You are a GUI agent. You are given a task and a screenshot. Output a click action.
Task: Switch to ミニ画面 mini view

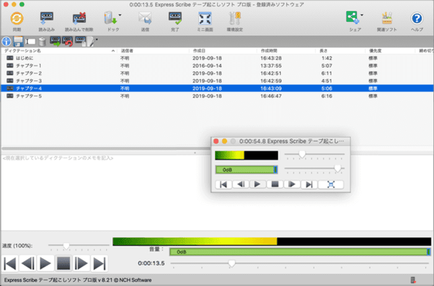[205, 19]
